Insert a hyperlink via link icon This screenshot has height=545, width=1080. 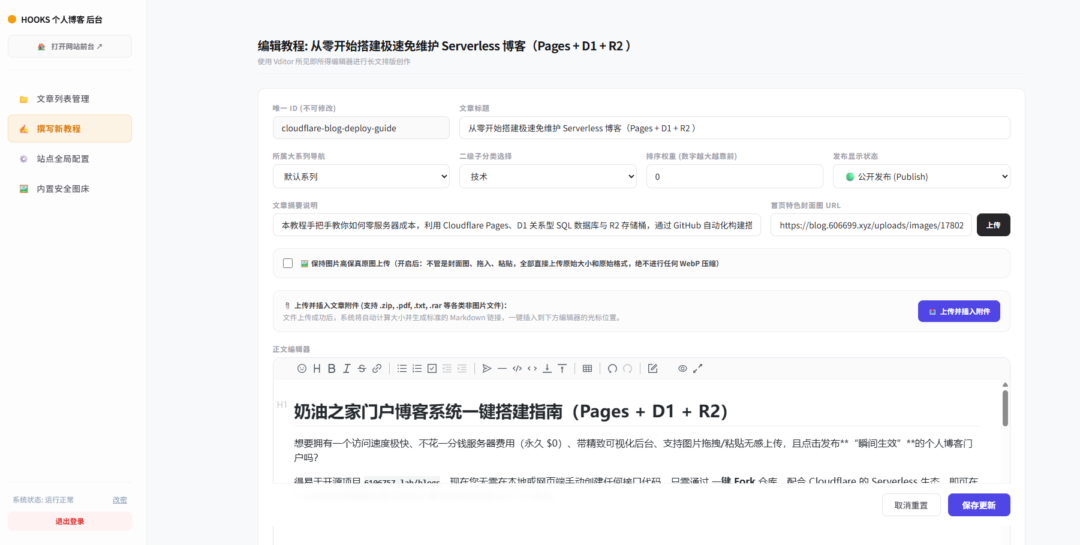pyautogui.click(x=377, y=369)
